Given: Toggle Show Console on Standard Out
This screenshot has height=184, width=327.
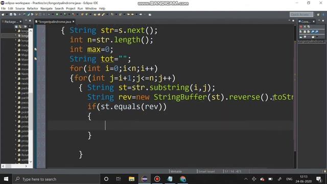Looking at the screenshot, I should 313,32.
